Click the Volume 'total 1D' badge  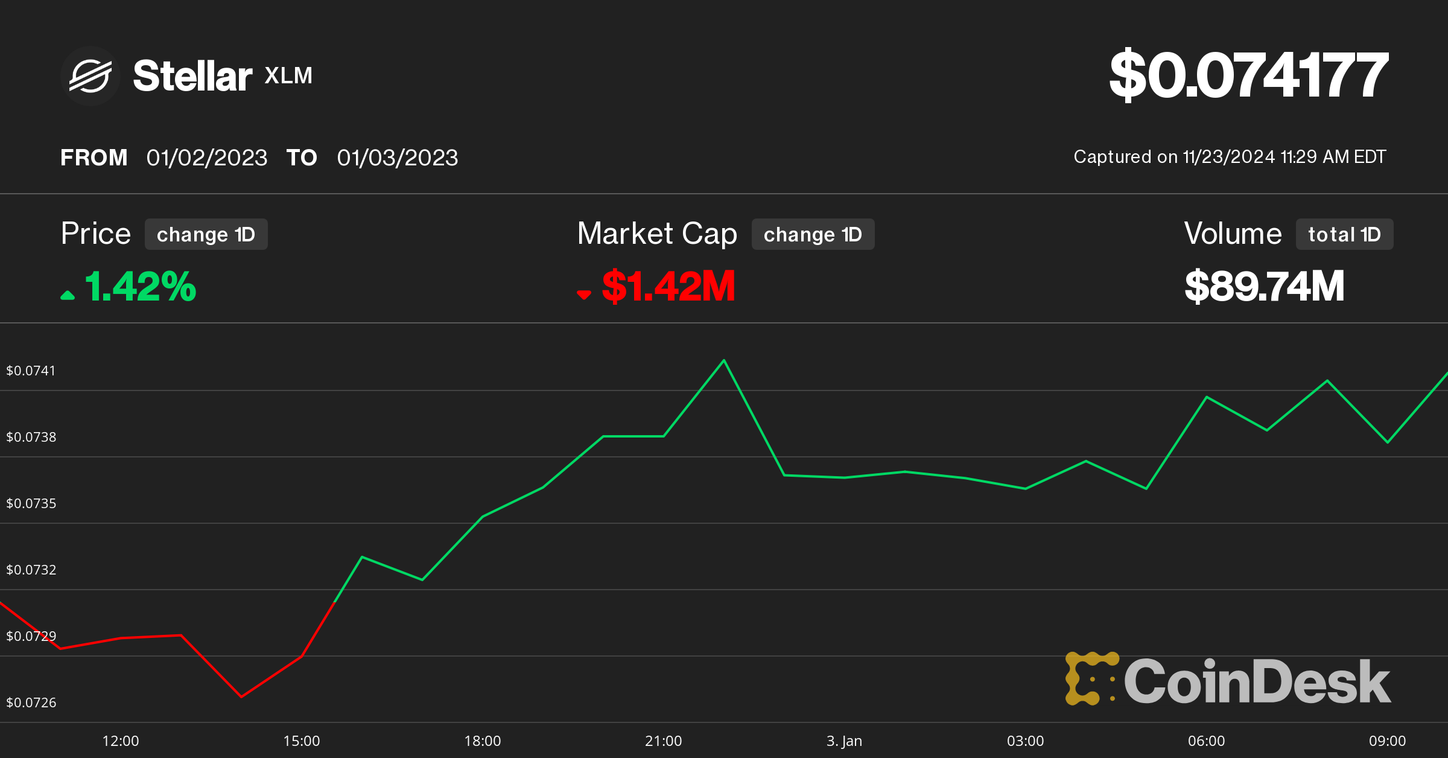coord(1344,234)
